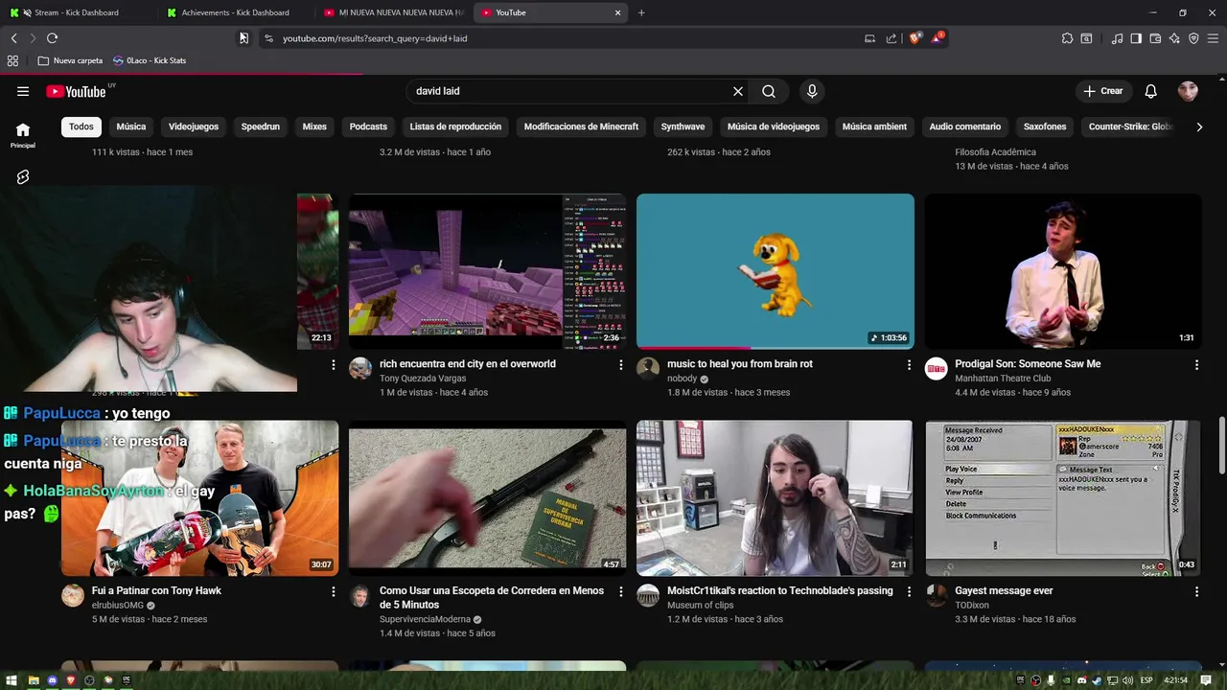This screenshot has width=1227, height=690.
Task: Open the account avatar menu
Action: tap(1188, 91)
